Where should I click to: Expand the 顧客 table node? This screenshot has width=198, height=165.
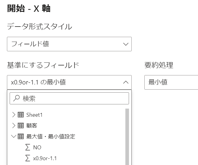pos(14,125)
